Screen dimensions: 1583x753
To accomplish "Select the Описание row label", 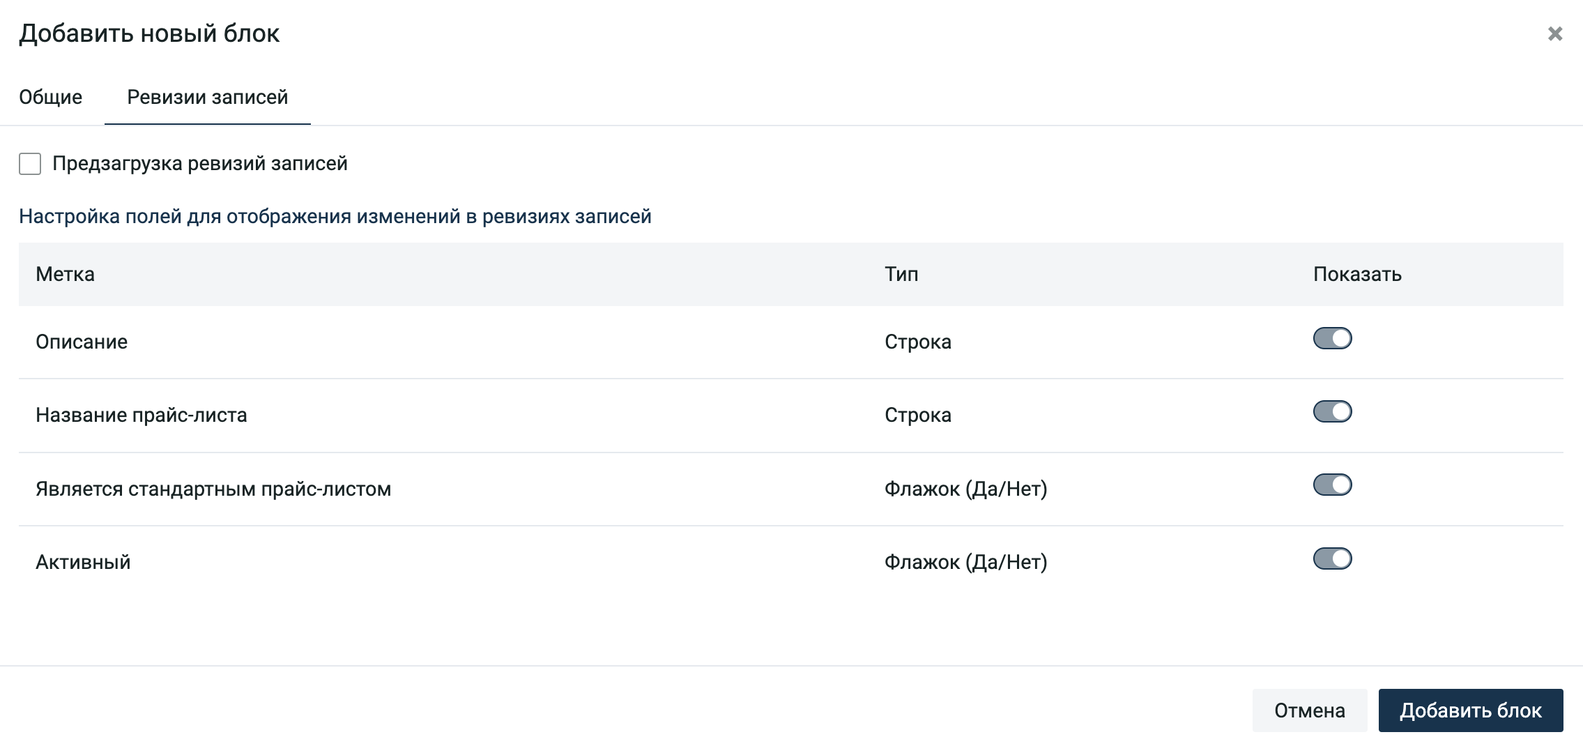I will [x=82, y=342].
